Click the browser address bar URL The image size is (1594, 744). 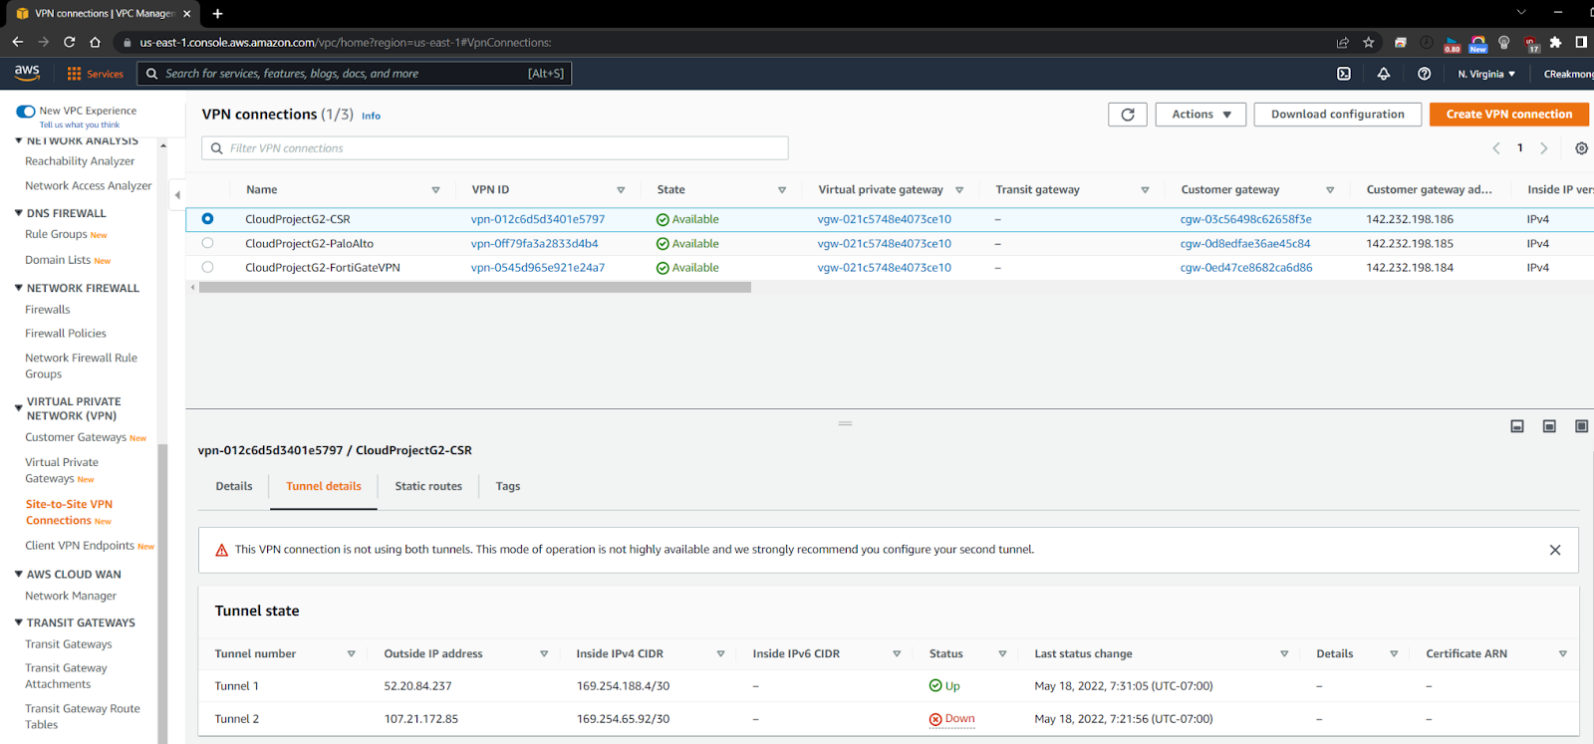(346, 43)
